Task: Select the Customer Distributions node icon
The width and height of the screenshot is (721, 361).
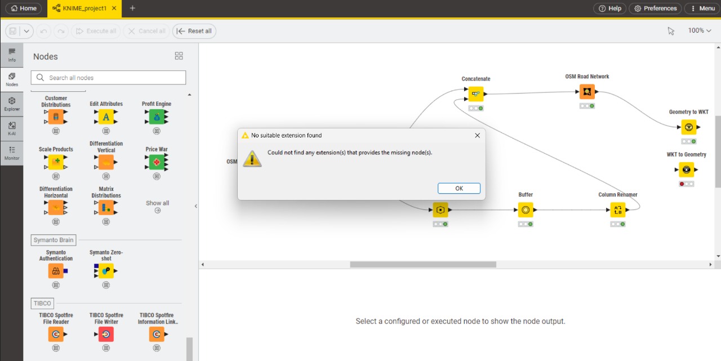Action: 56,117
